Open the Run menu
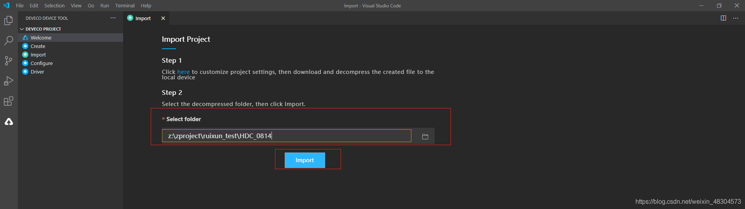 coord(104,5)
